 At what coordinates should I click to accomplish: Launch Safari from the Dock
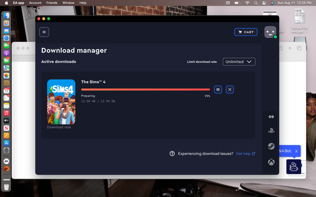(x=6, y=38)
